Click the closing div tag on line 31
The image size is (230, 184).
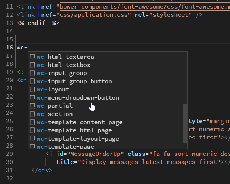click(x=42, y=170)
